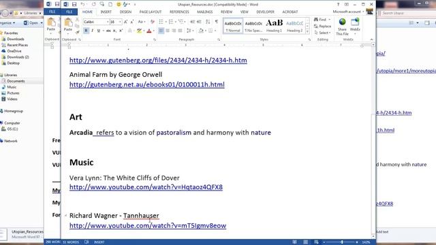The height and width of the screenshot is (245, 436).
Task: Apply superscript formatting
Action: pyautogui.click(x=121, y=31)
